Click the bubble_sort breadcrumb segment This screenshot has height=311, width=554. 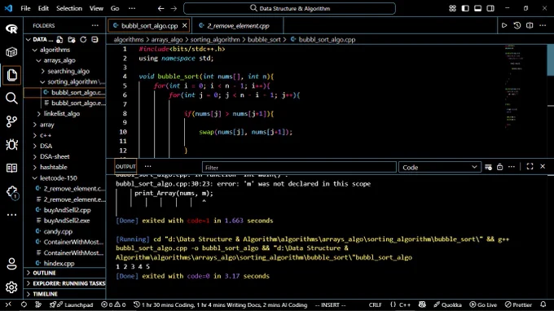[264, 40]
